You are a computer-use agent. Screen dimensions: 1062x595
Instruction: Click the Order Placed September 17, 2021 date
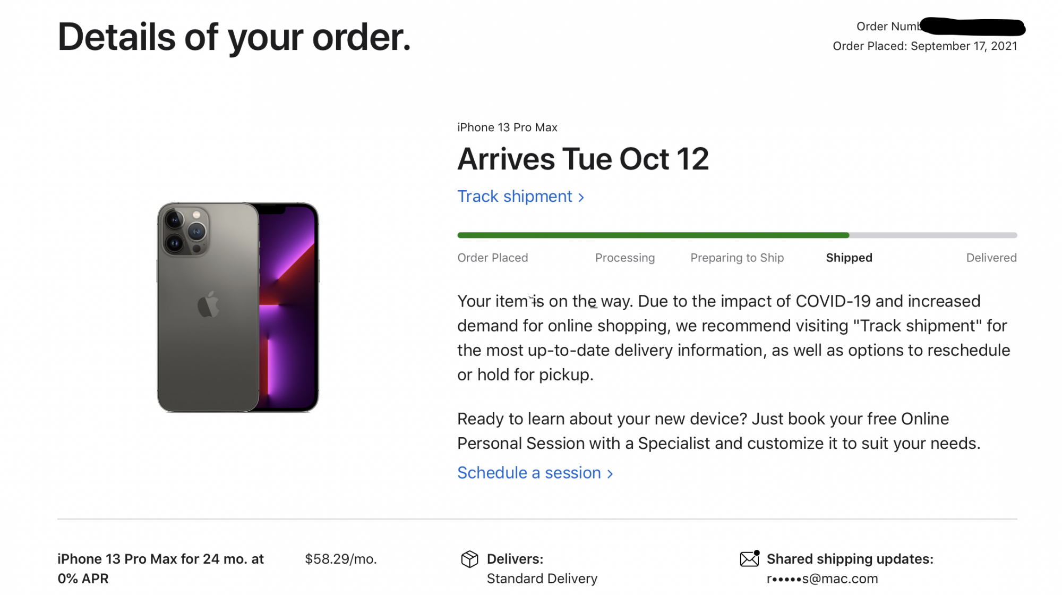coord(924,46)
